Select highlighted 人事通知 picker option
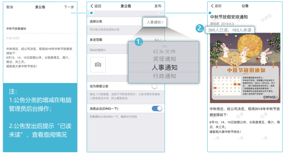This screenshot has width=286, height=159. (164, 67)
